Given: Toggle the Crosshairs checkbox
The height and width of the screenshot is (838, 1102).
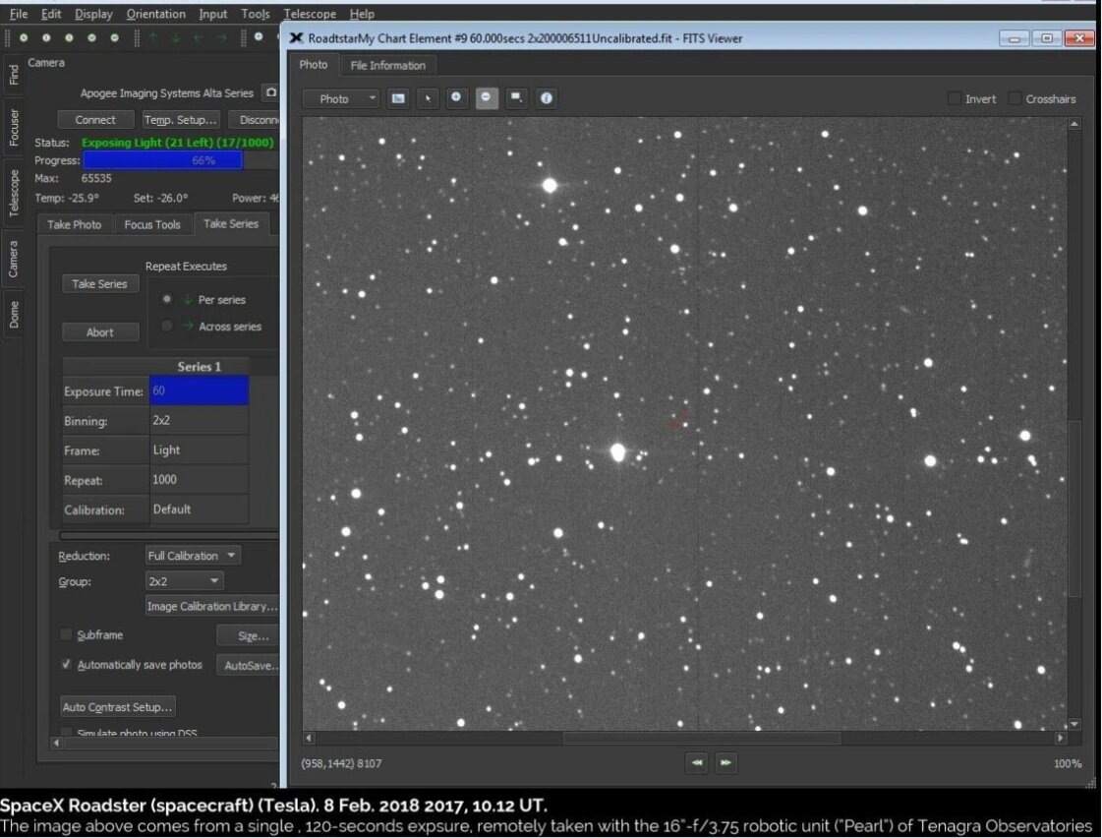Looking at the screenshot, I should pyautogui.click(x=1015, y=98).
